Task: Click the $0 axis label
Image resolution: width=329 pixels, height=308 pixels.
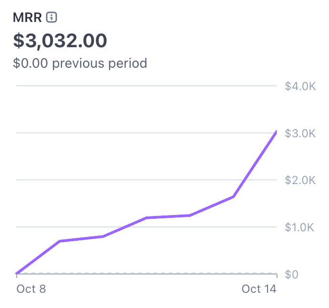Action: [x=291, y=274]
